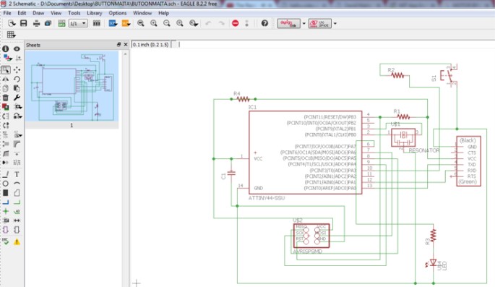
Task: Select the Mark tool
Action: click(x=18, y=58)
